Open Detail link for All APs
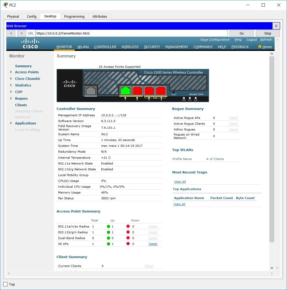Image resolution: width=287 pixels, height=290 pixels. [x=153, y=244]
